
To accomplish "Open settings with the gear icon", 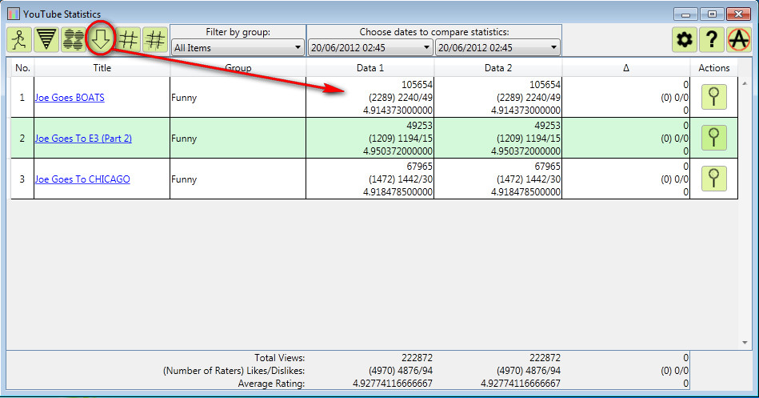I will pyautogui.click(x=684, y=39).
